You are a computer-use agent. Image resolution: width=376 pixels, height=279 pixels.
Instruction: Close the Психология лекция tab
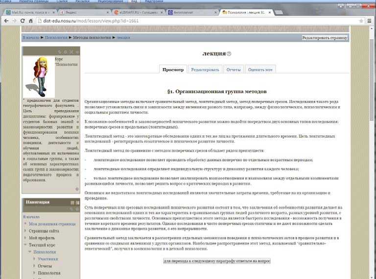pos(270,12)
